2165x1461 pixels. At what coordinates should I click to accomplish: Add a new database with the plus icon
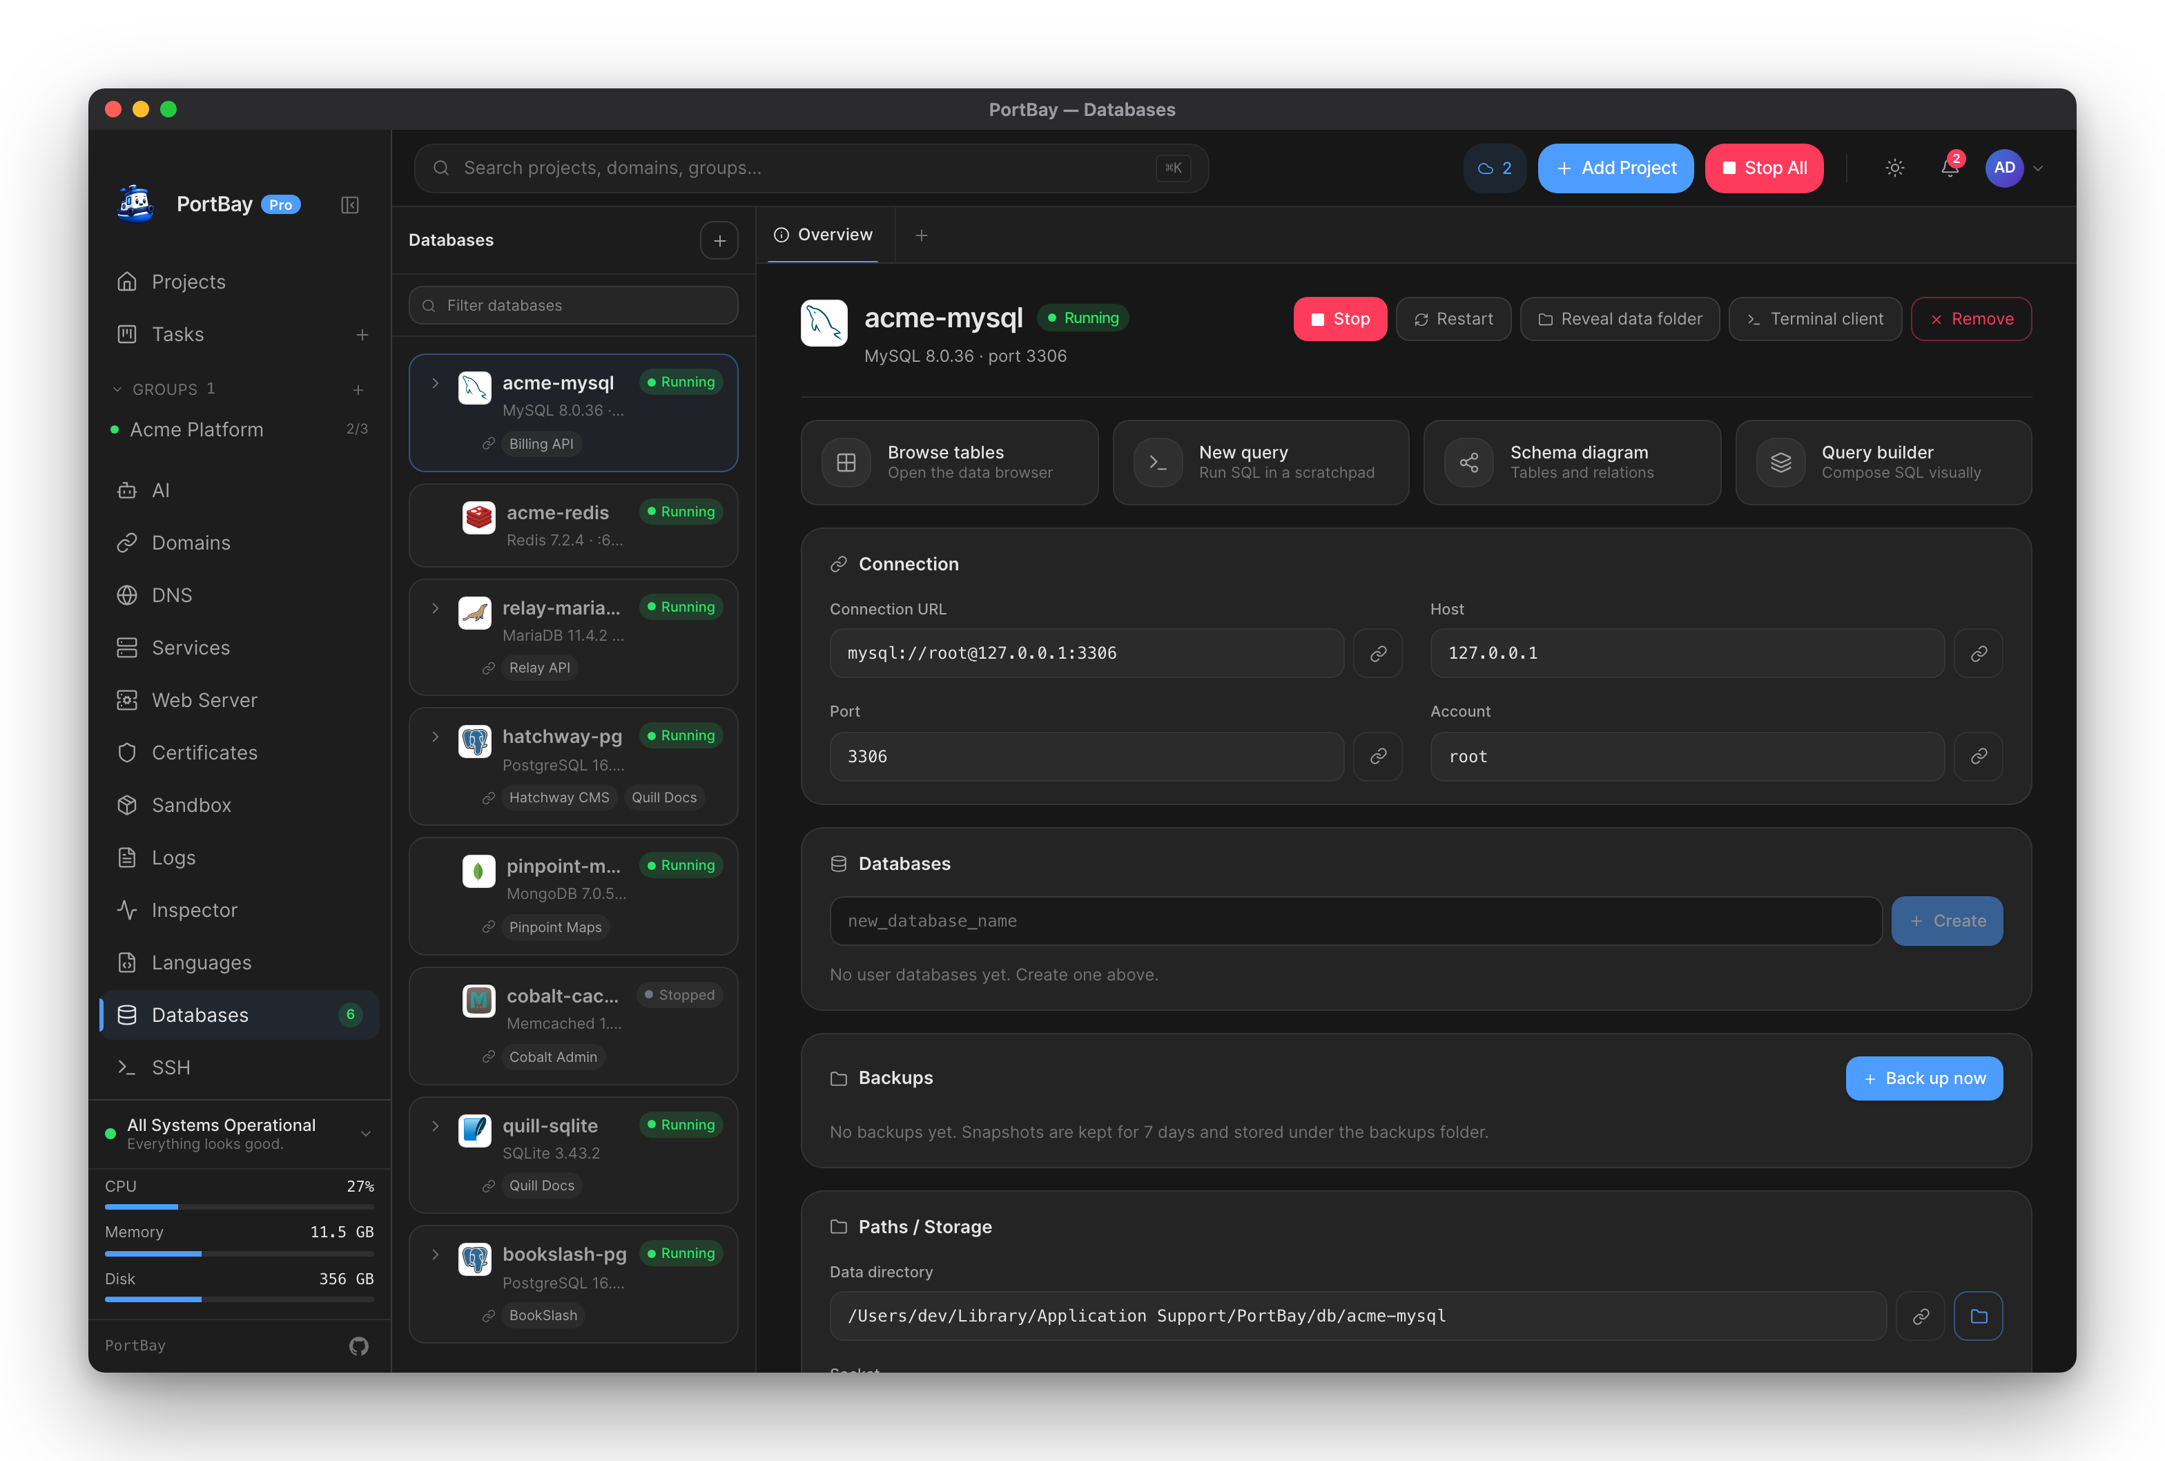[719, 240]
